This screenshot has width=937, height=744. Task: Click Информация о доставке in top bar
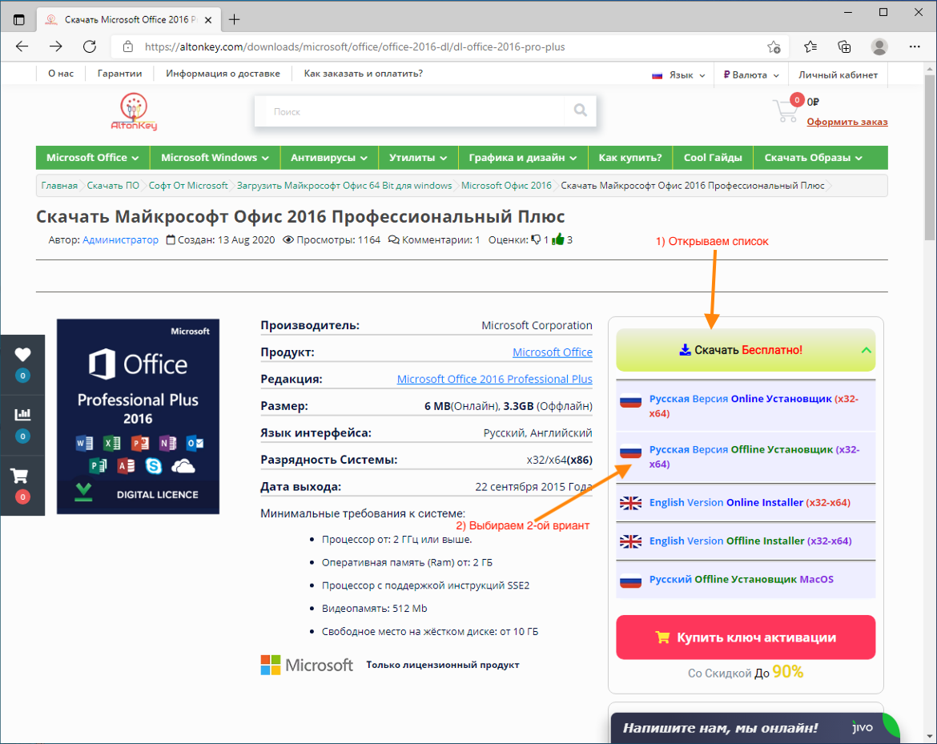pos(223,74)
